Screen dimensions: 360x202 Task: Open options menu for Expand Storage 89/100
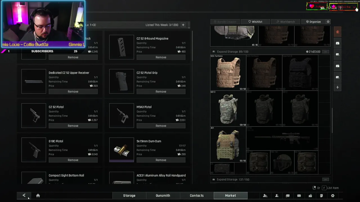tap(325, 52)
